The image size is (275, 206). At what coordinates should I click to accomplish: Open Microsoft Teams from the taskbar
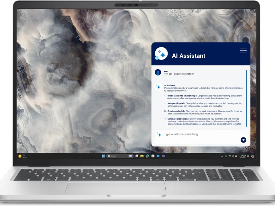[163, 156]
